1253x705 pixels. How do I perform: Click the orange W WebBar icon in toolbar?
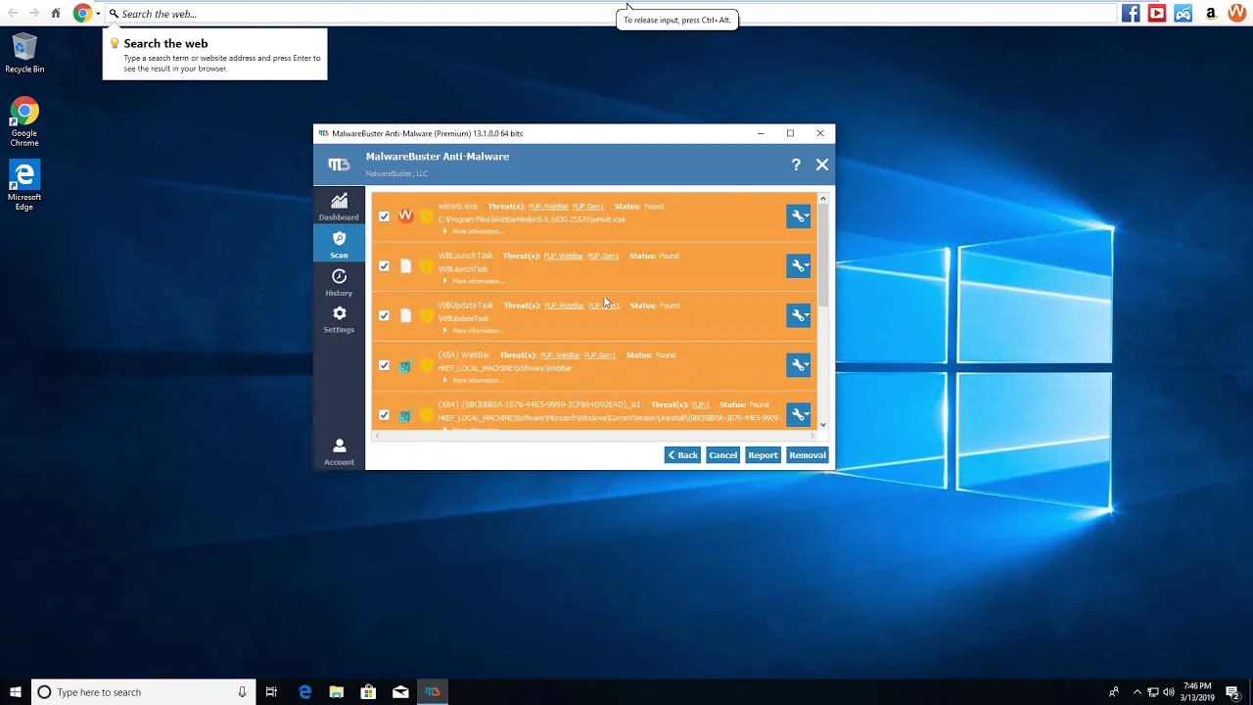1237,14
